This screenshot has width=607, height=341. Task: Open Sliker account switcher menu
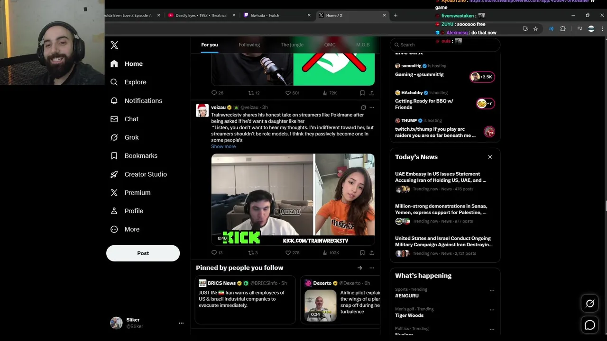pyautogui.click(x=181, y=323)
